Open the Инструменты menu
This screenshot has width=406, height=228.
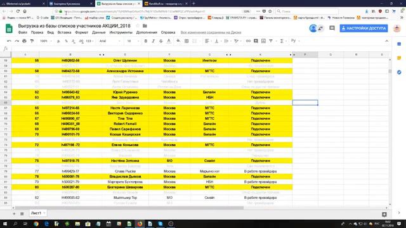pos(121,32)
